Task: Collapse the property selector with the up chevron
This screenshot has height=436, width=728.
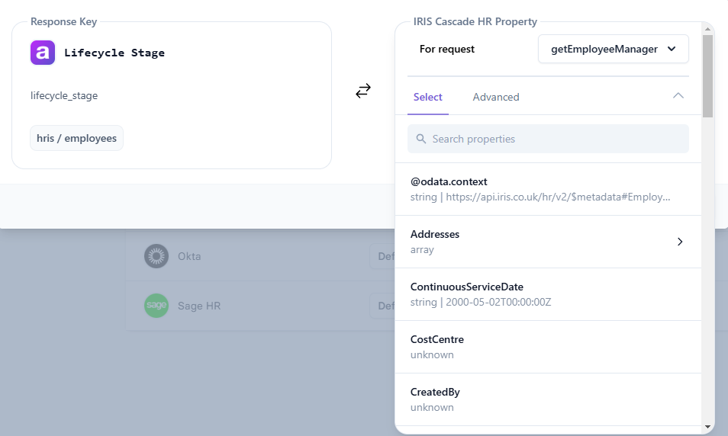Action: (x=678, y=95)
